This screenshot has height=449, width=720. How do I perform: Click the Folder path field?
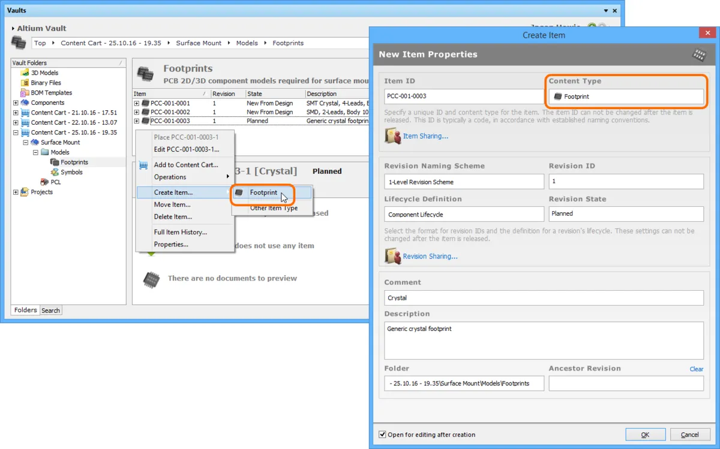click(464, 384)
